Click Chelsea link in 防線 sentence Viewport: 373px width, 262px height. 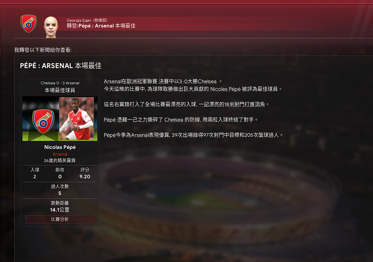coord(174,120)
